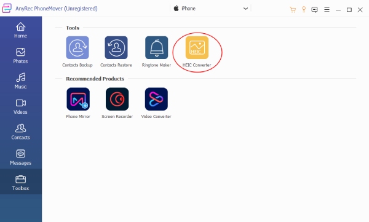Viewport: 369px width, 222px height.
Task: Click the Tools section heading
Action: coord(73,28)
